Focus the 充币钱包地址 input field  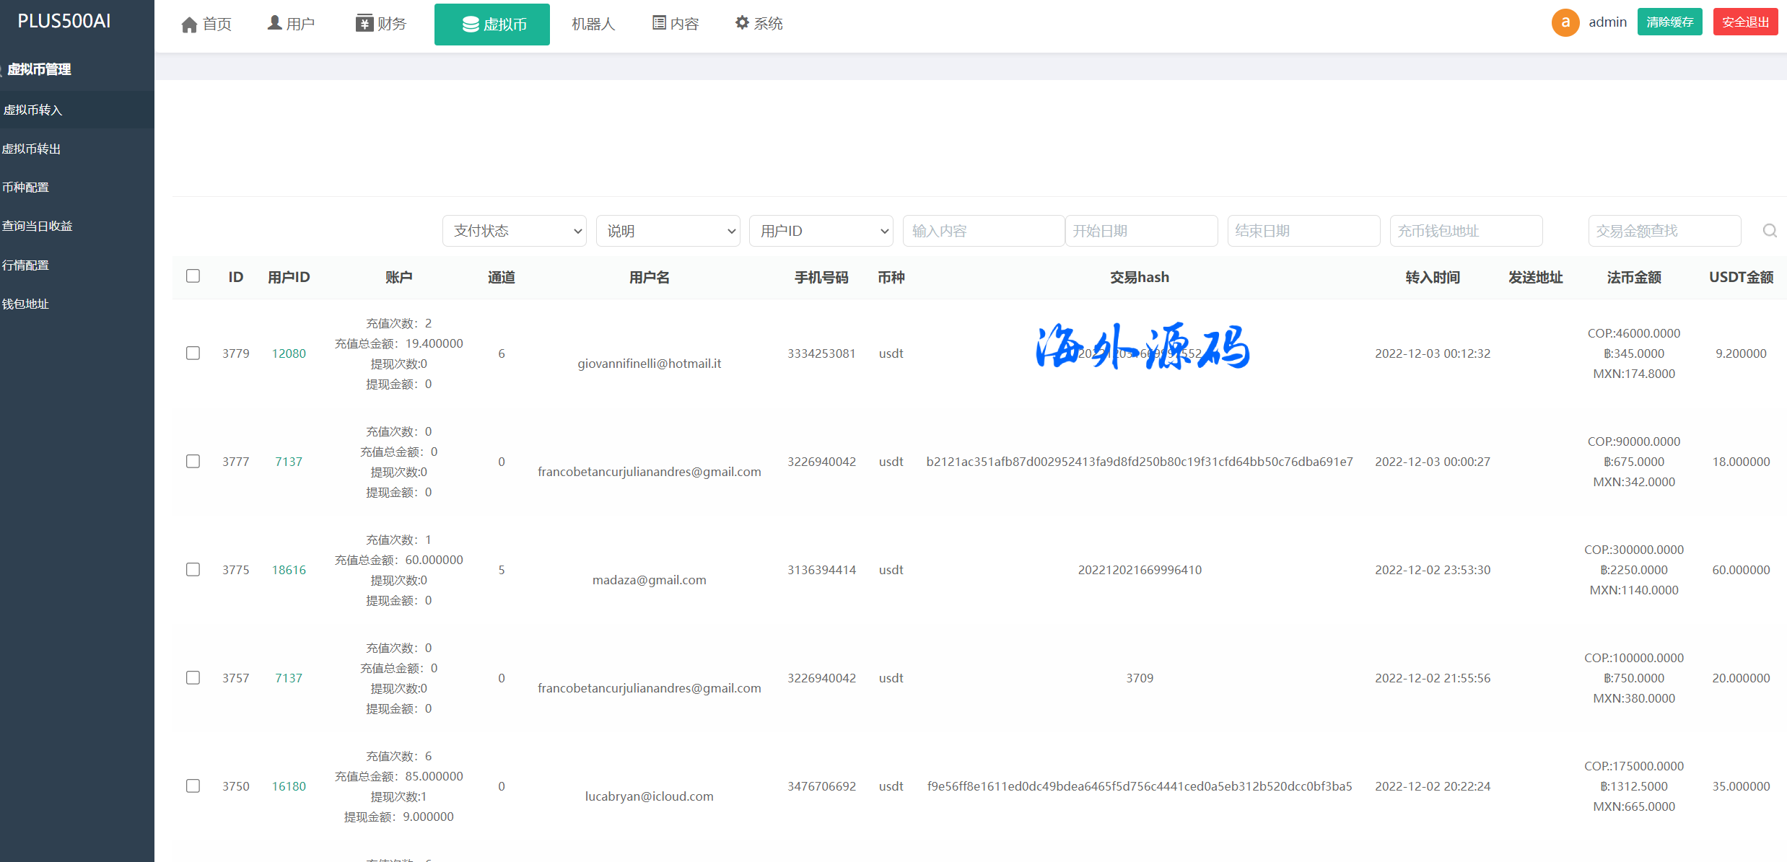click(x=1466, y=231)
